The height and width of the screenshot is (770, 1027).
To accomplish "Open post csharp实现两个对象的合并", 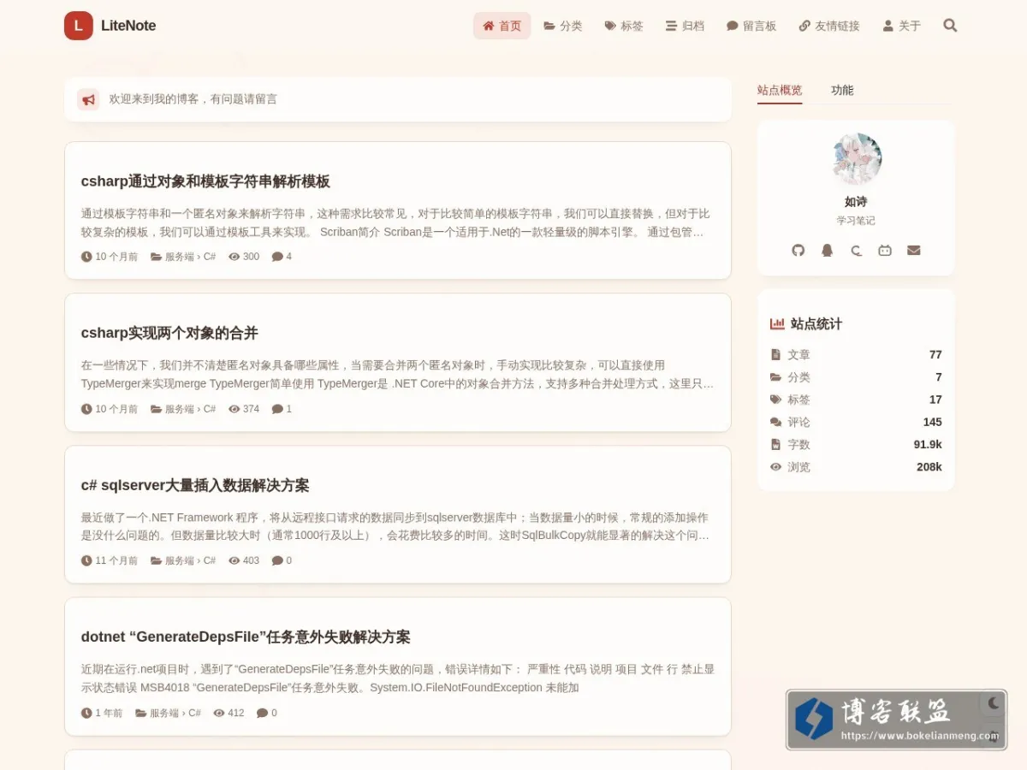I will click(x=169, y=333).
